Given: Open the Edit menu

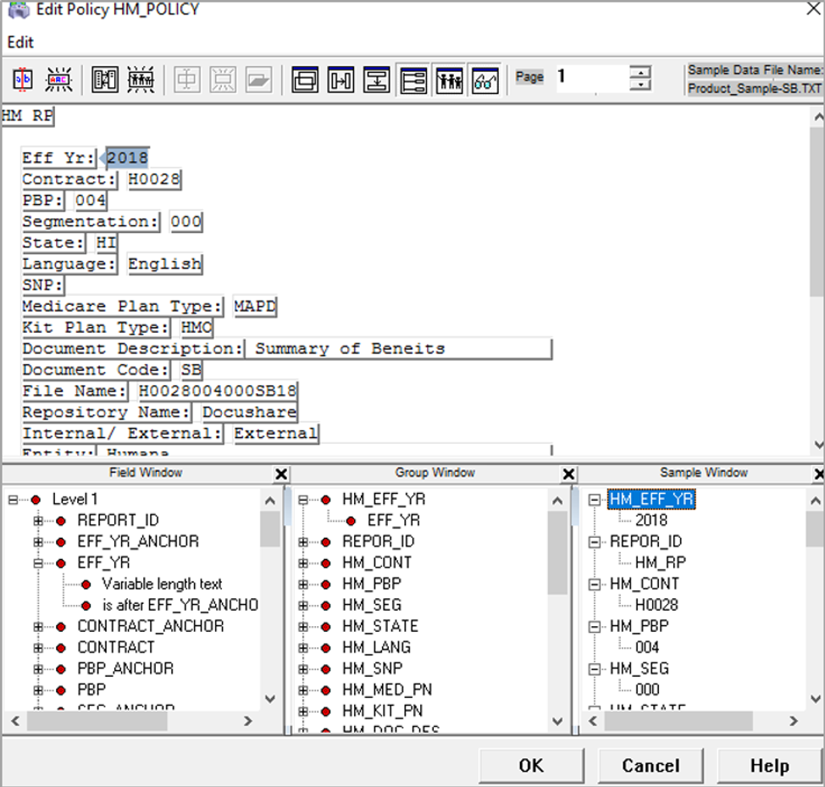Looking at the screenshot, I should coord(20,42).
